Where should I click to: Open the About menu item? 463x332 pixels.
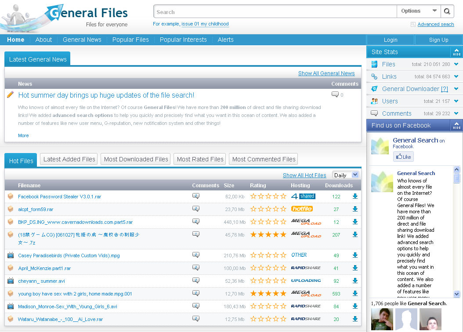43,40
